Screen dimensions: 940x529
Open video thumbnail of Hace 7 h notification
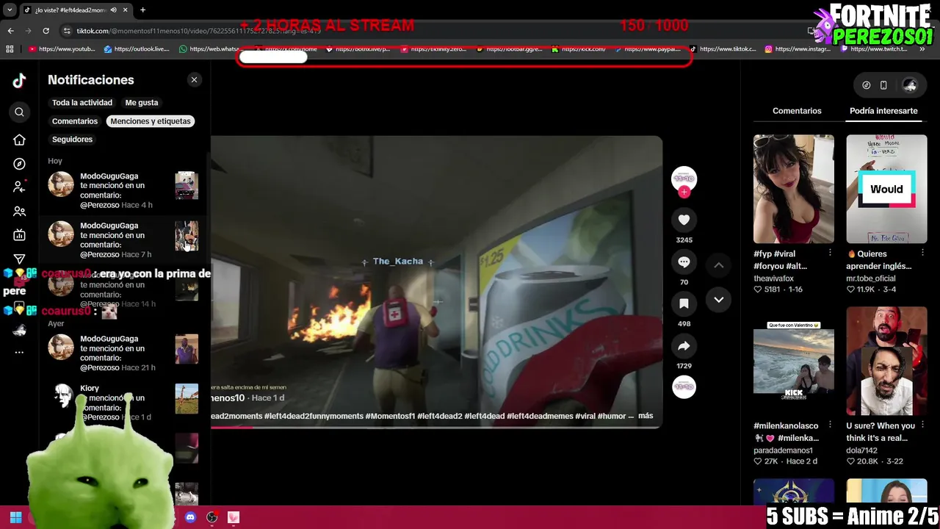point(187,236)
